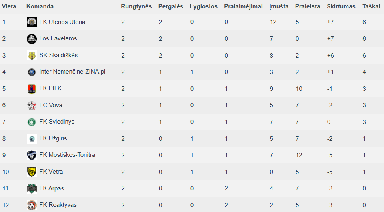This screenshot has width=384, height=212.
Task: Click the FC Vova star logo
Action: pos(32,105)
